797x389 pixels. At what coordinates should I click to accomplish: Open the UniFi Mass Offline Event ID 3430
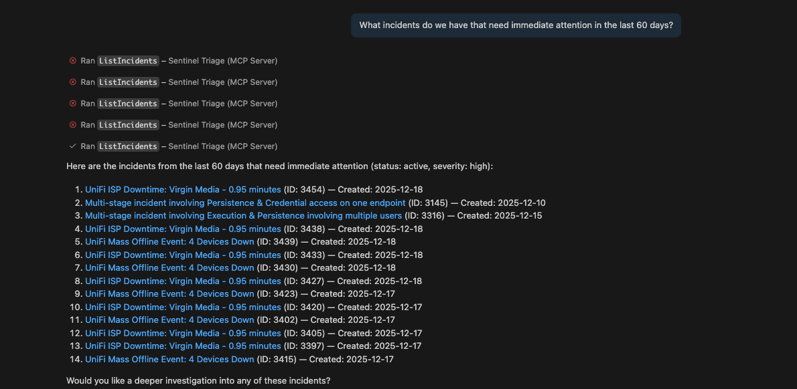pos(169,268)
